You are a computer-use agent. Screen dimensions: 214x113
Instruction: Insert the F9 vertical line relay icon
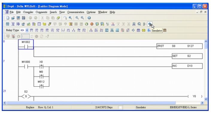coord(74,30)
